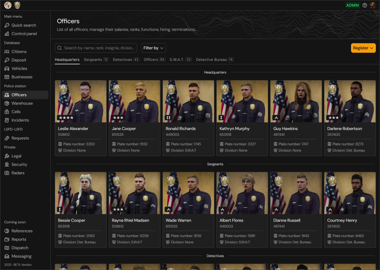The image size is (380, 270).
Task: Click Bessie Cooper's name
Action: pyautogui.click(x=72, y=220)
